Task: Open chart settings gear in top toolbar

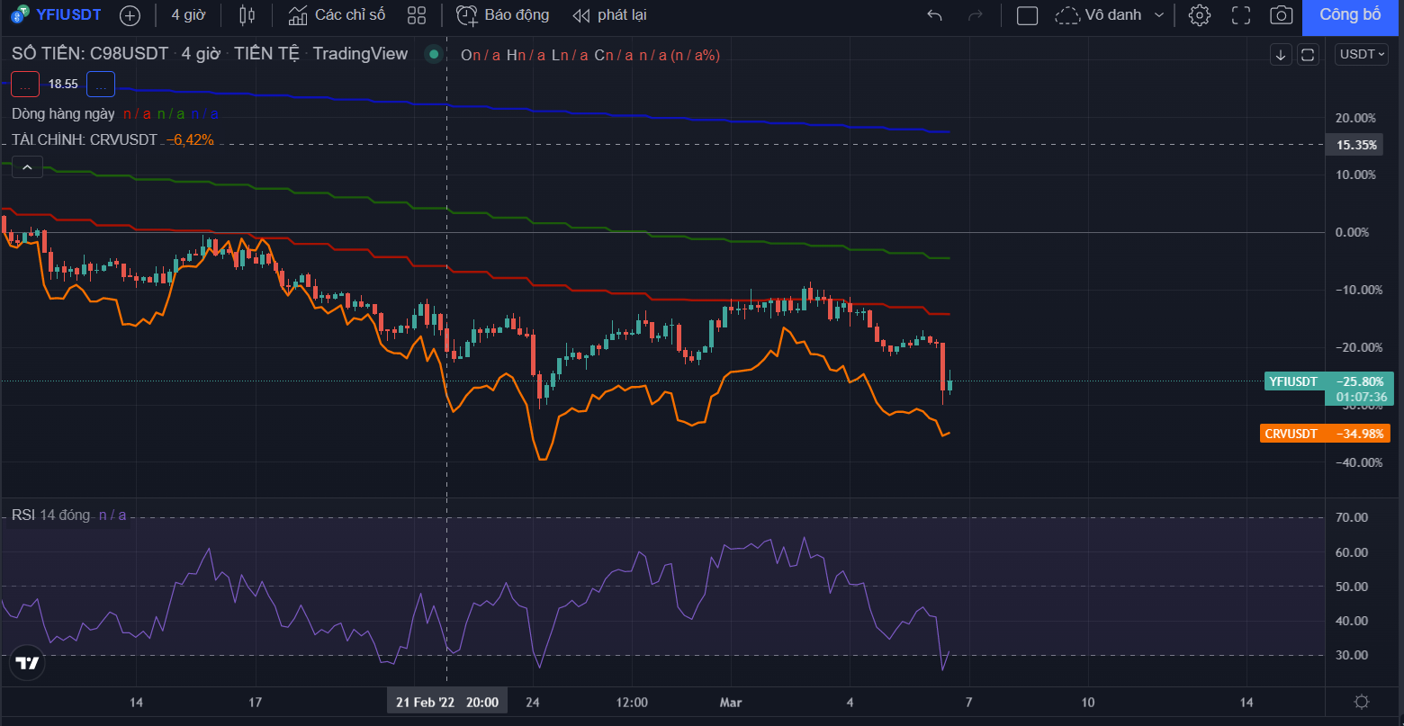Action: tap(1200, 15)
